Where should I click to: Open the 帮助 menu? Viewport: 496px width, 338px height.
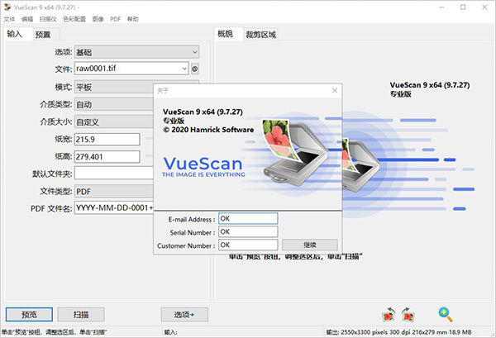(x=133, y=19)
